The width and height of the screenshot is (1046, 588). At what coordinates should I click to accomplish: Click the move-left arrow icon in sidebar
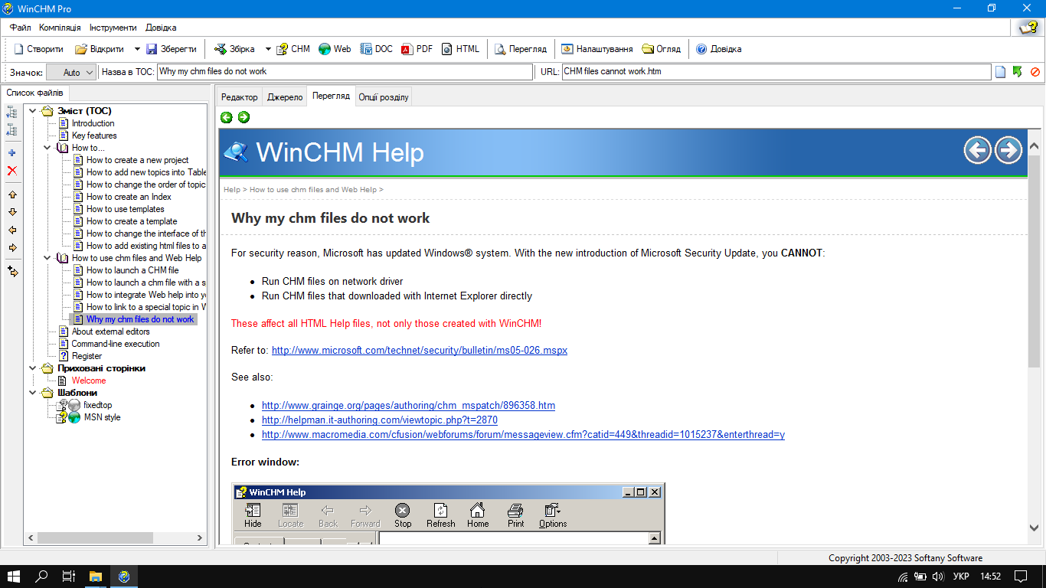(11, 230)
